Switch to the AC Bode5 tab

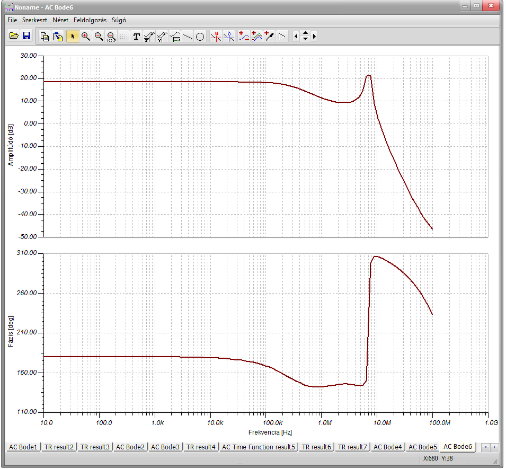point(423,447)
